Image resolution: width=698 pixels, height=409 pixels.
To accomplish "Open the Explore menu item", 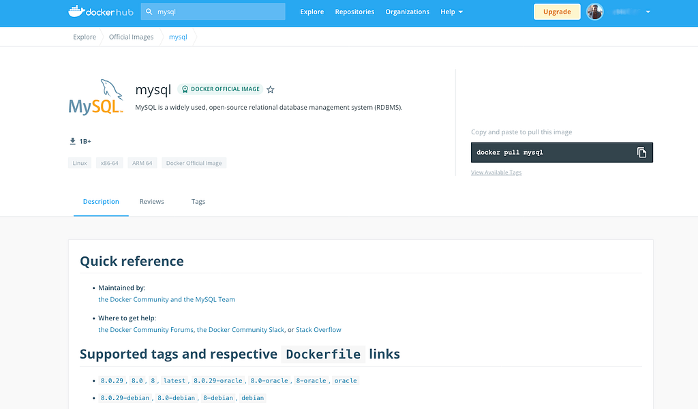I will [312, 12].
